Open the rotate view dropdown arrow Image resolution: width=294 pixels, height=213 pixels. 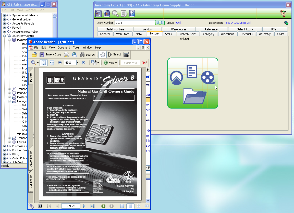(98, 63)
